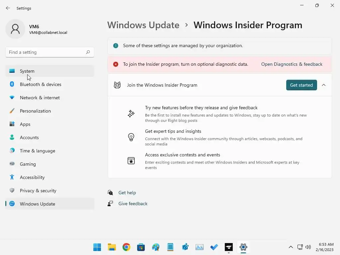Click 'Some of these settings are managed' notice
This screenshot has width=340, height=255.
[183, 45]
